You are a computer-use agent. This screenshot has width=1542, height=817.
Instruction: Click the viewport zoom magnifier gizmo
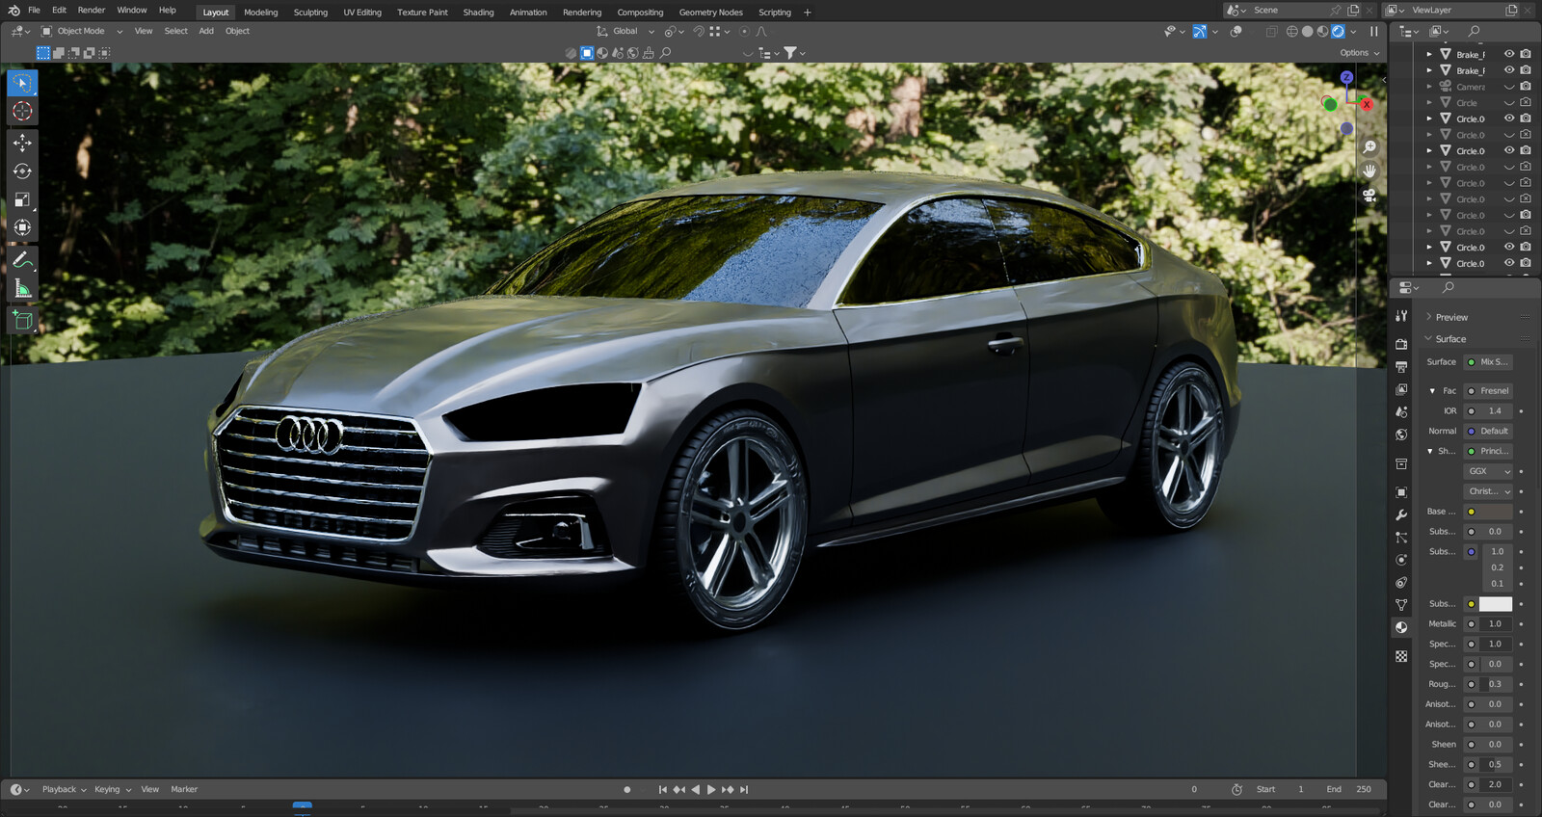pos(1369,147)
